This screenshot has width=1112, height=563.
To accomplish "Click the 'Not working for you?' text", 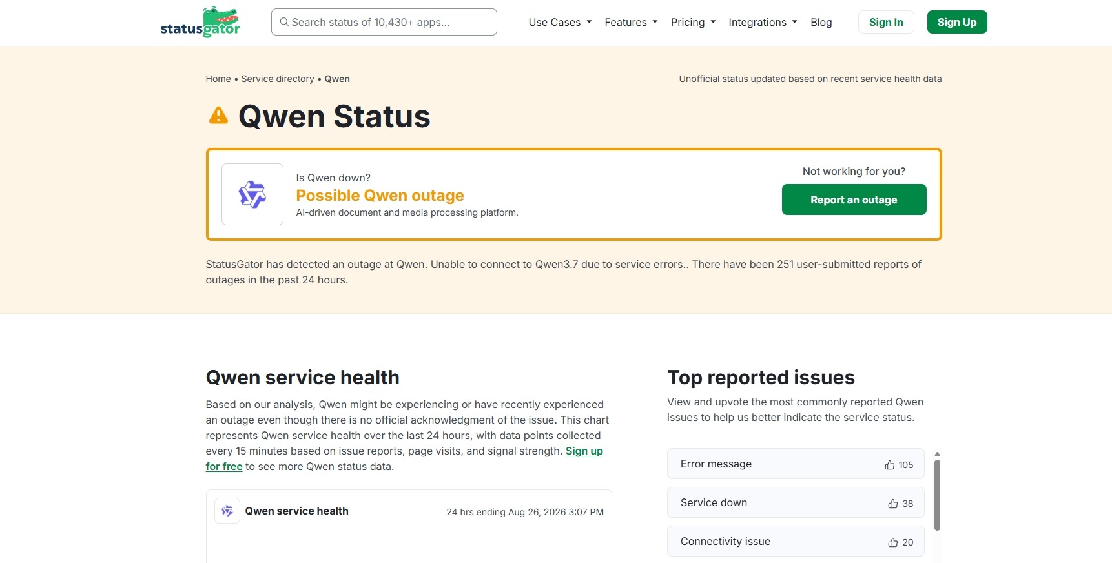I will click(x=854, y=171).
